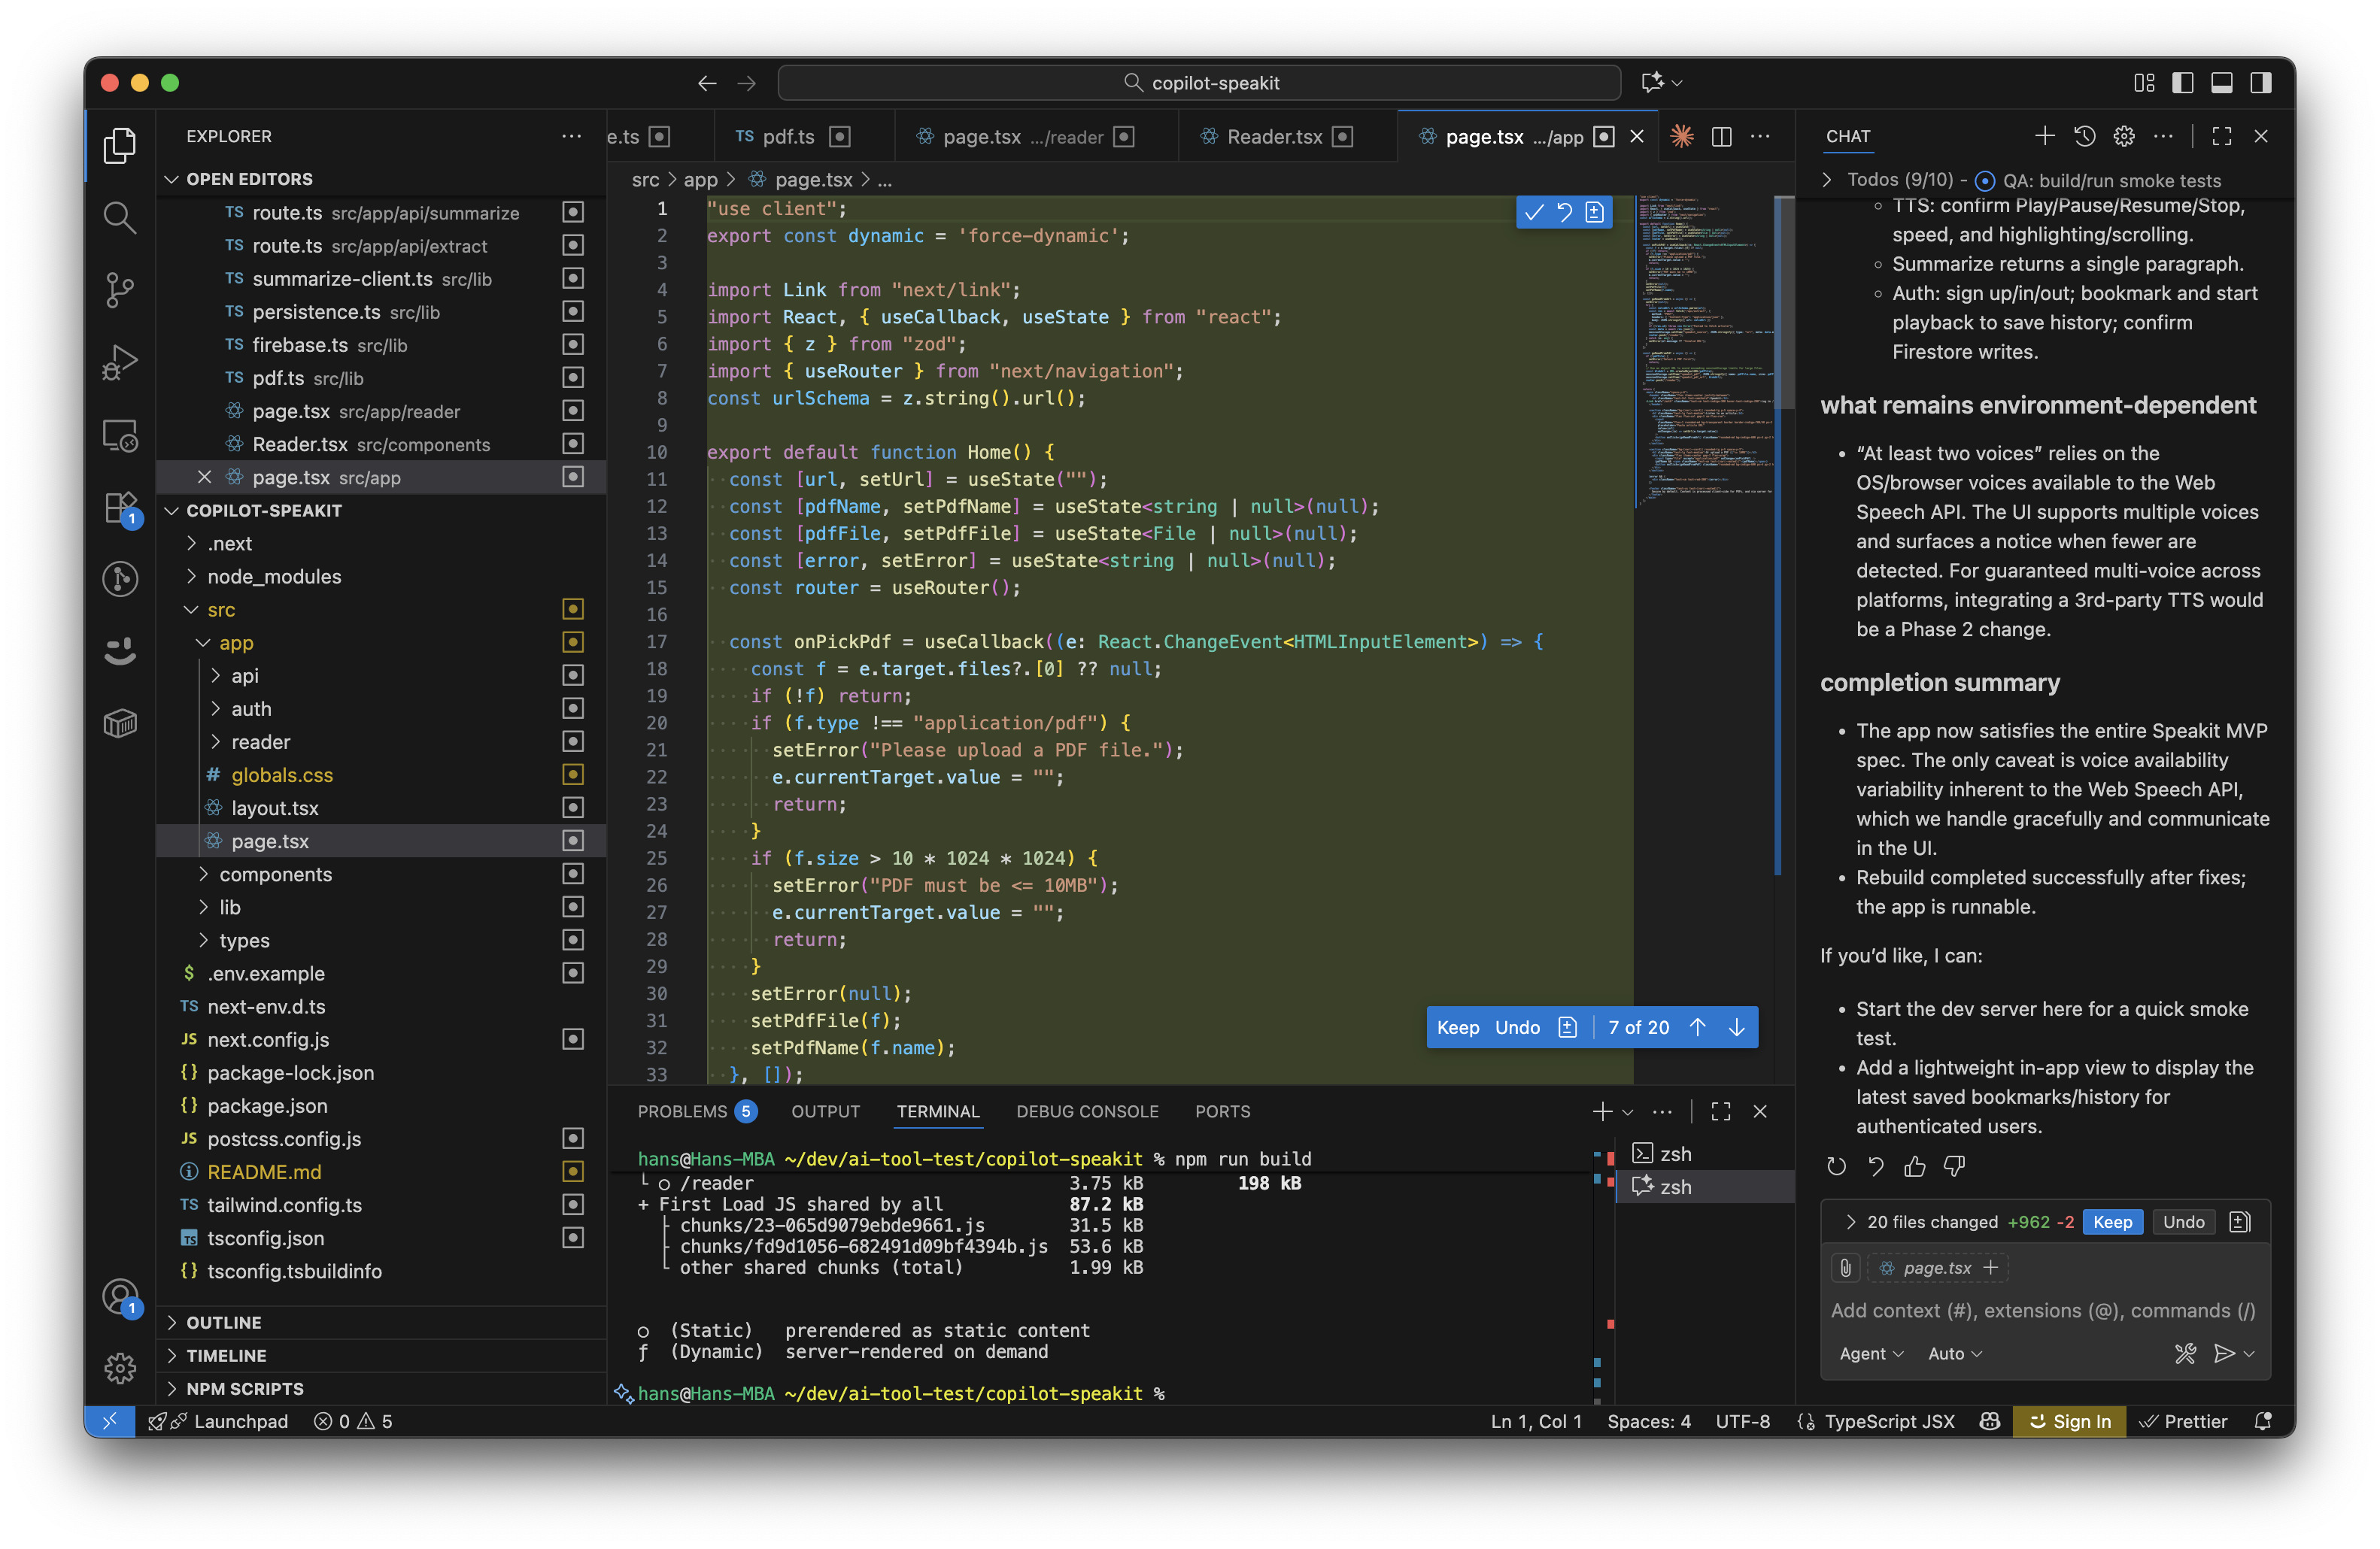Viewport: 2380px width, 1549px height.
Task: Open the Search view in activity bar
Action: click(119, 217)
